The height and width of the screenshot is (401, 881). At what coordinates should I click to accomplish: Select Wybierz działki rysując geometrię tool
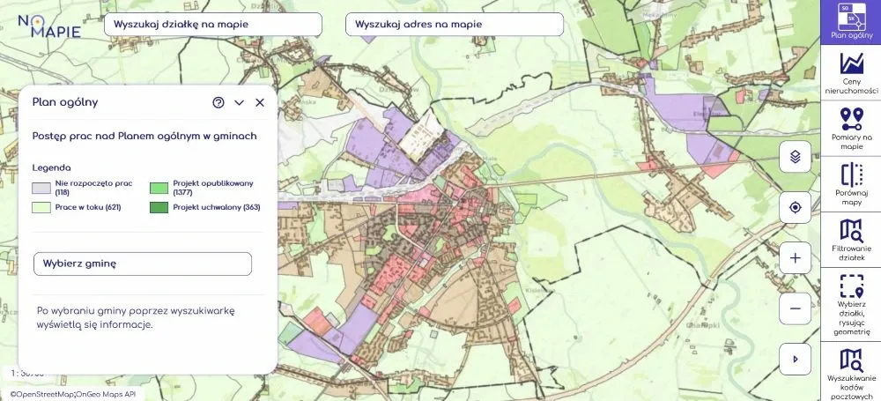[851, 304]
